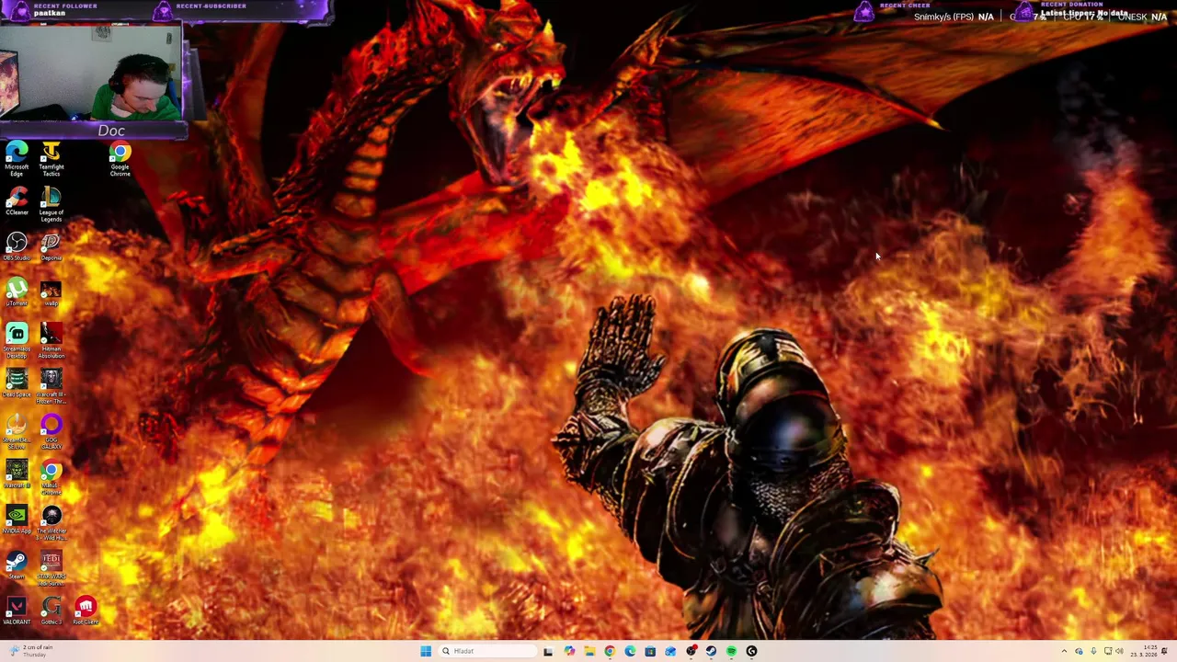Open Google Chrome desktop shortcut in third column
The width and height of the screenshot is (1177, 662).
(120, 158)
